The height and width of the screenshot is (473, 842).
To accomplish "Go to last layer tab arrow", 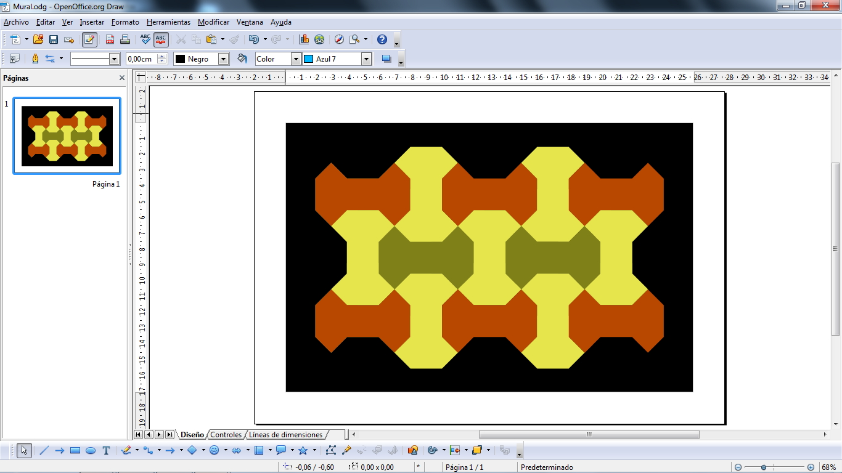I will click(x=170, y=435).
